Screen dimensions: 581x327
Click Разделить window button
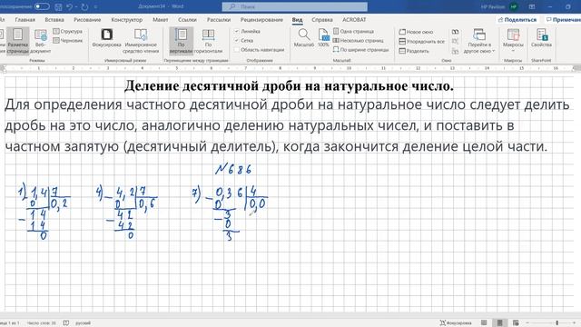point(414,51)
